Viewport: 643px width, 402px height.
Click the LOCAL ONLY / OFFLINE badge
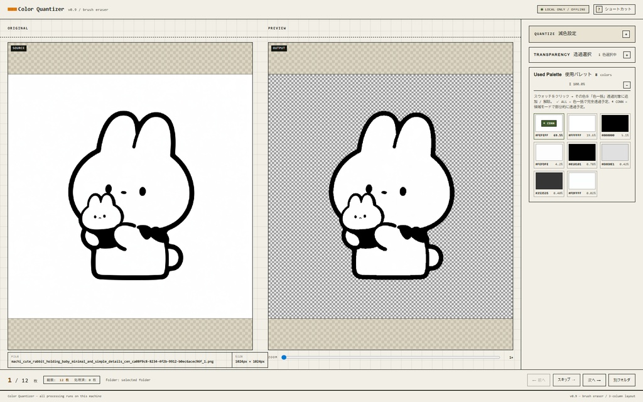pyautogui.click(x=563, y=9)
